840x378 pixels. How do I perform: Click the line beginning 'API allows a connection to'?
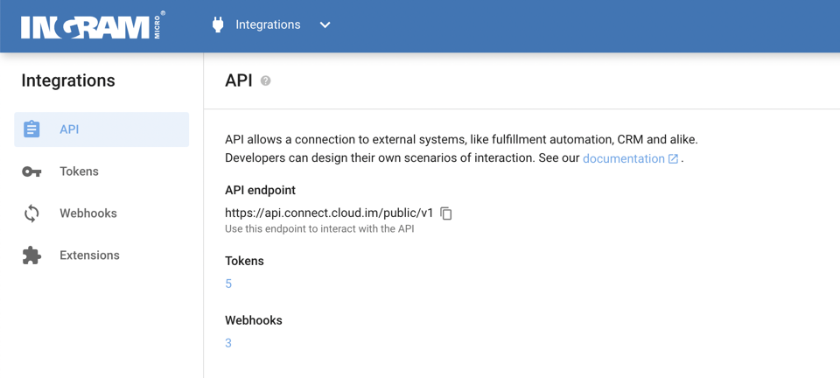pos(461,140)
